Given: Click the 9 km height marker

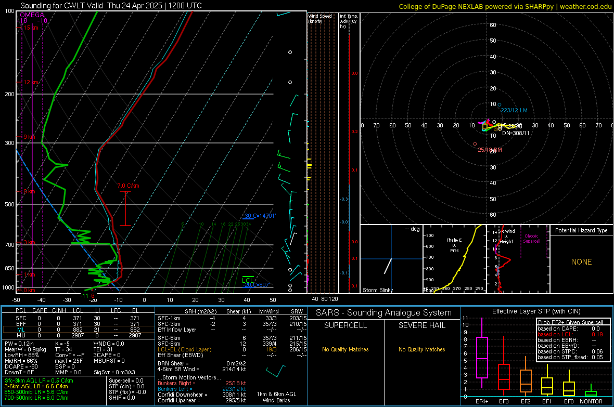Looking at the screenshot, I should click(x=29, y=137).
